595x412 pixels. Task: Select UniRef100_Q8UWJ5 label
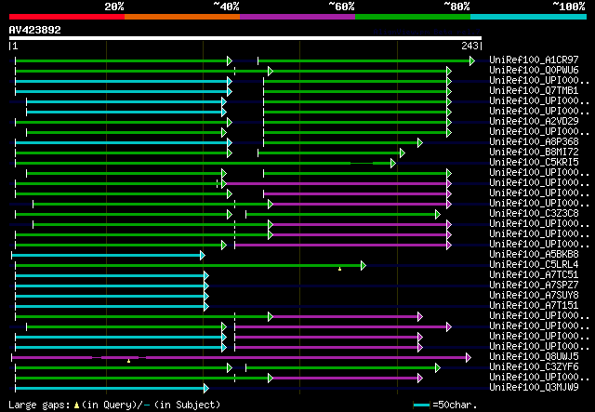[x=534, y=357]
